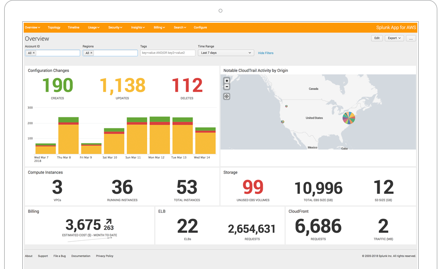Image resolution: width=441 pixels, height=269 pixels.
Task: Remove the All tag in Regions
Action: (x=91, y=53)
